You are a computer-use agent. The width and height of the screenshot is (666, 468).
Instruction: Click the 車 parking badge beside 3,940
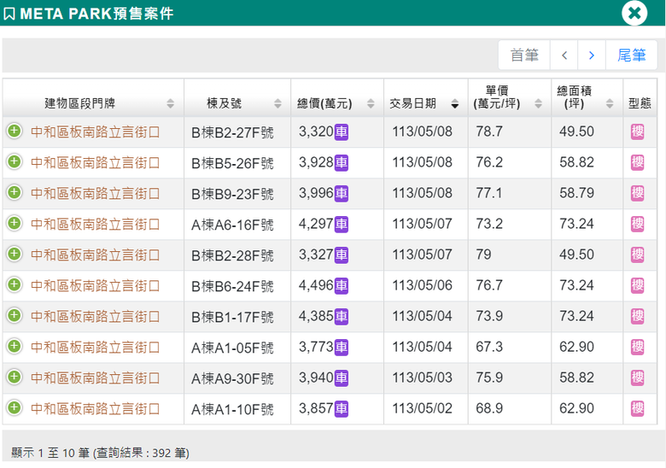point(341,378)
